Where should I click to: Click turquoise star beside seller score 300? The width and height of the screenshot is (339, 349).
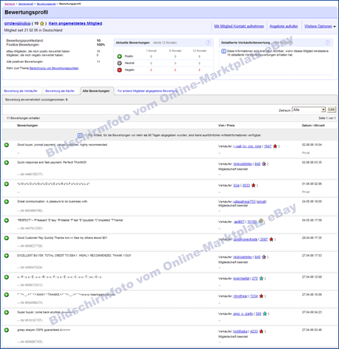click(x=265, y=314)
